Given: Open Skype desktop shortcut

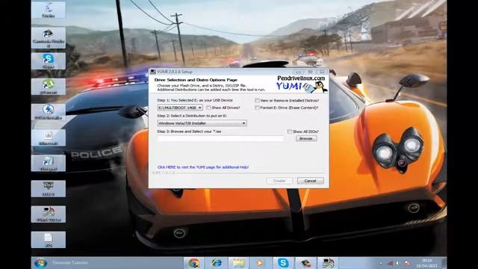Looking at the screenshot, I should pyautogui.click(x=48, y=61).
